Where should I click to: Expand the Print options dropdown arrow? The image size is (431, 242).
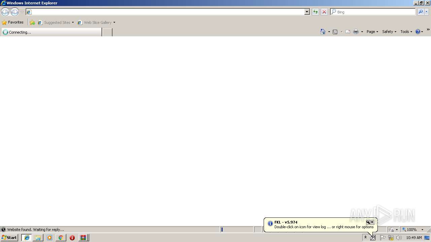pos(362,32)
